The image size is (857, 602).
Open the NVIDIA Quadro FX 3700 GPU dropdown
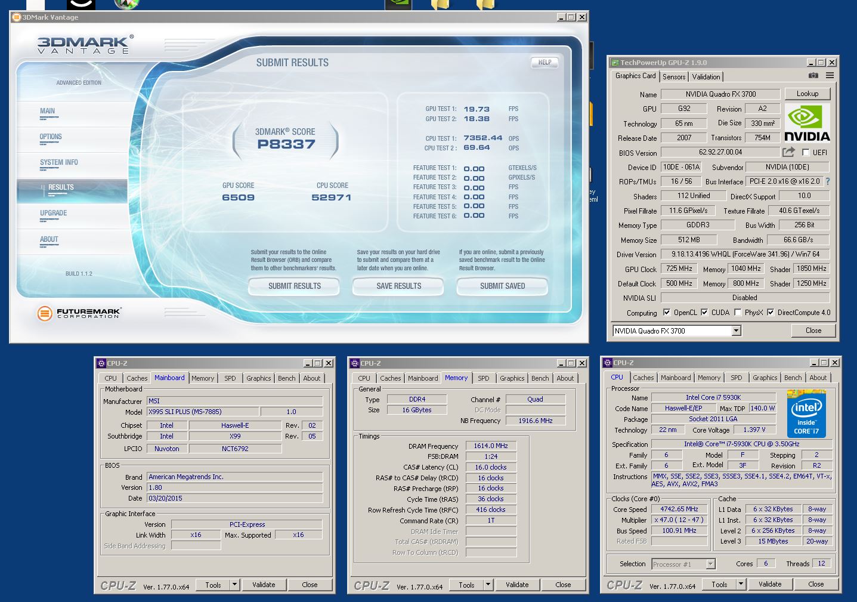[736, 331]
